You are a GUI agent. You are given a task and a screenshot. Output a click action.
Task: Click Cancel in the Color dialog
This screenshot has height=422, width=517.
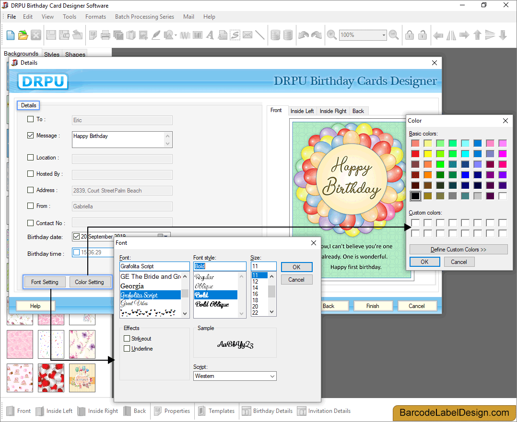(458, 262)
